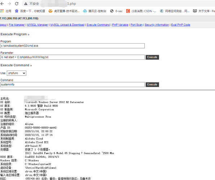Open the Apps grid icon in bookmarks bar
215x180 pixels.
(2, 11)
